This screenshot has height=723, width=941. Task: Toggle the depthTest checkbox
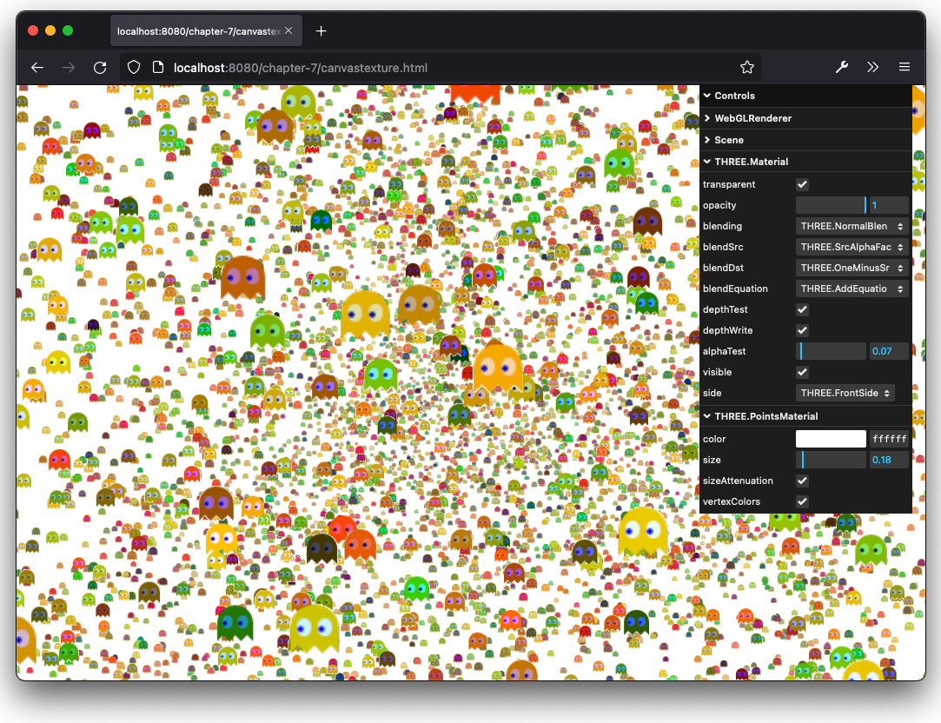click(802, 309)
